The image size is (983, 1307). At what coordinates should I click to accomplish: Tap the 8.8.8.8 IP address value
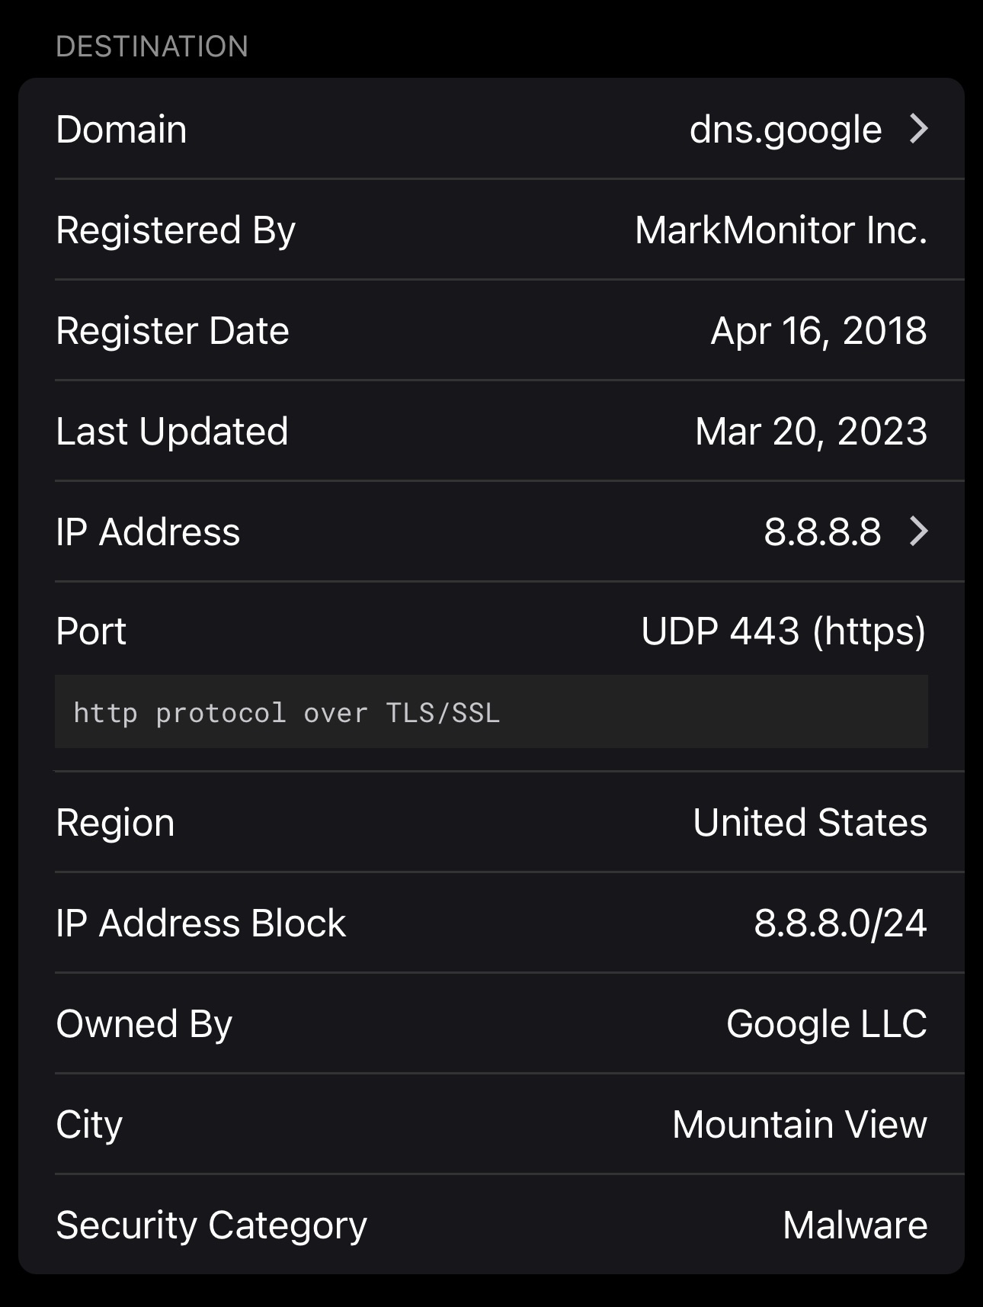click(822, 531)
